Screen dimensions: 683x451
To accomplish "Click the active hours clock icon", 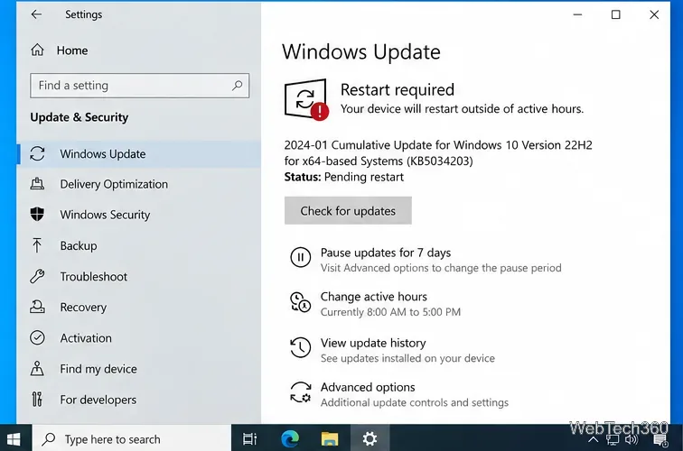I will pyautogui.click(x=301, y=302).
